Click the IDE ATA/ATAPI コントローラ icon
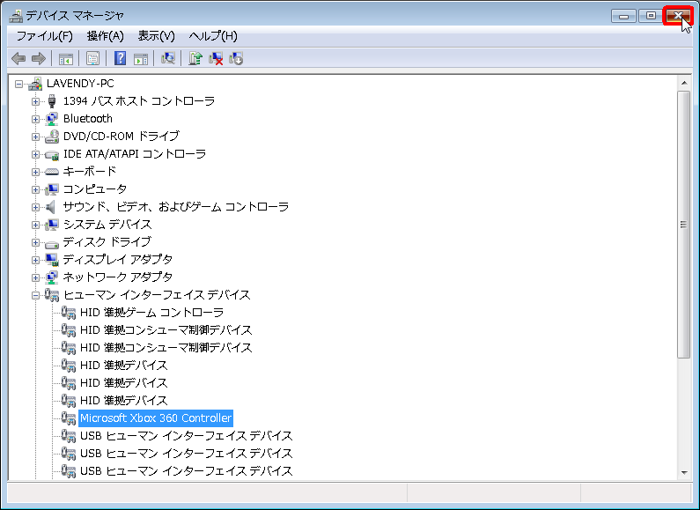 (x=52, y=154)
